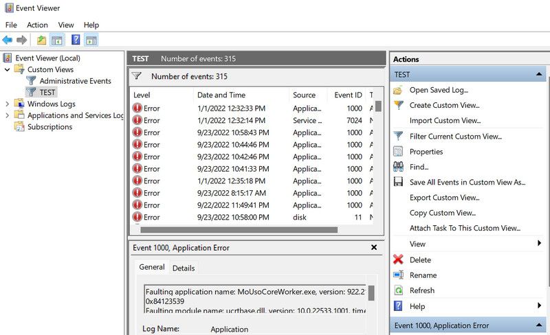Click the red Delete X icon
The height and width of the screenshot is (335, 550).
click(398, 259)
